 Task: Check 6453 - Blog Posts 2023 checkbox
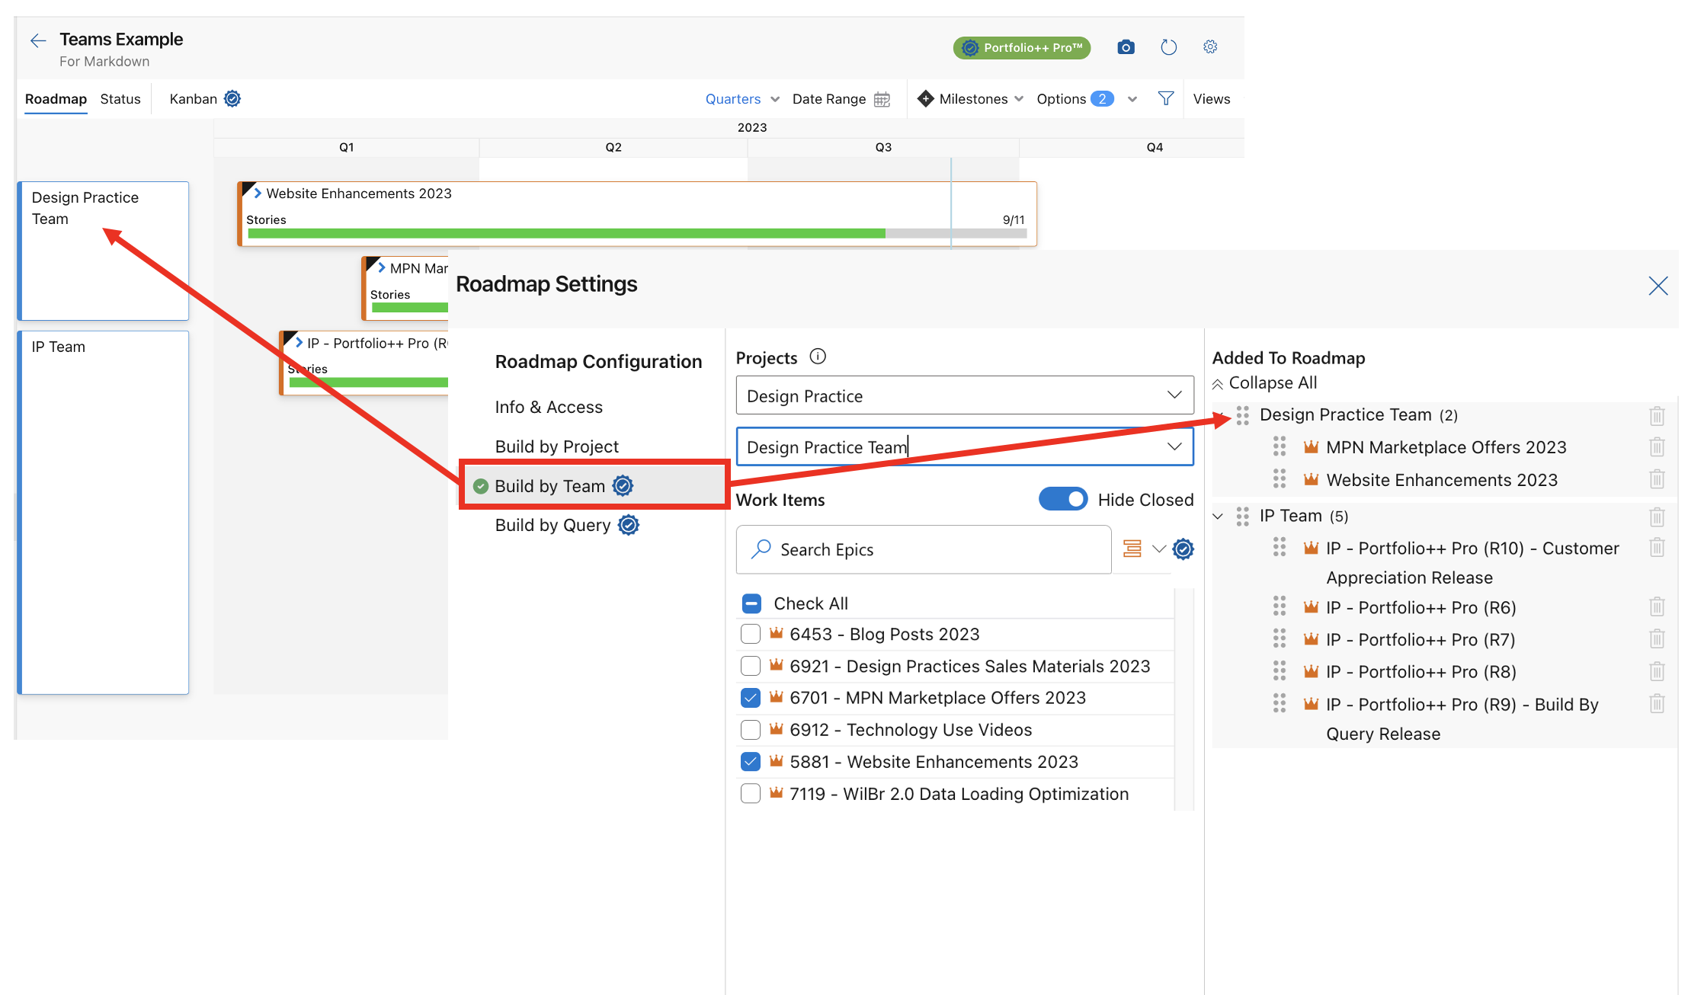pyautogui.click(x=751, y=634)
